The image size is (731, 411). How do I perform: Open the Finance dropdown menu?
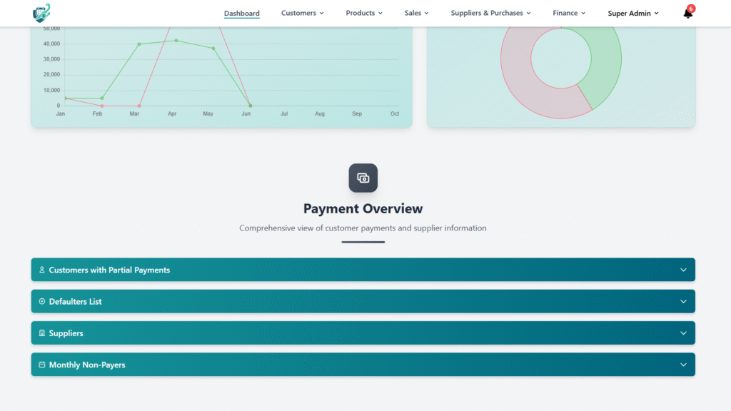569,13
